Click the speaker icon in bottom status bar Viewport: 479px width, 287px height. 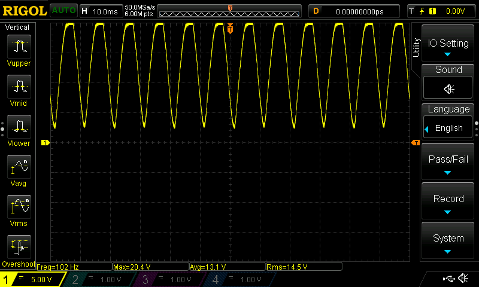pos(463,278)
